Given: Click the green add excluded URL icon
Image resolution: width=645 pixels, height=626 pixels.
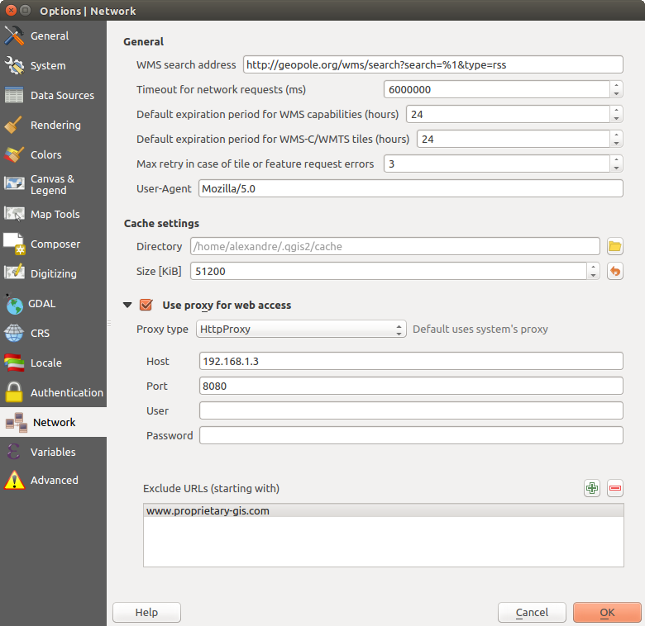Looking at the screenshot, I should (592, 488).
